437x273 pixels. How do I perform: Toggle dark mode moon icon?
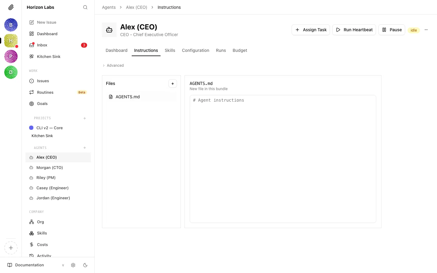pos(85,265)
